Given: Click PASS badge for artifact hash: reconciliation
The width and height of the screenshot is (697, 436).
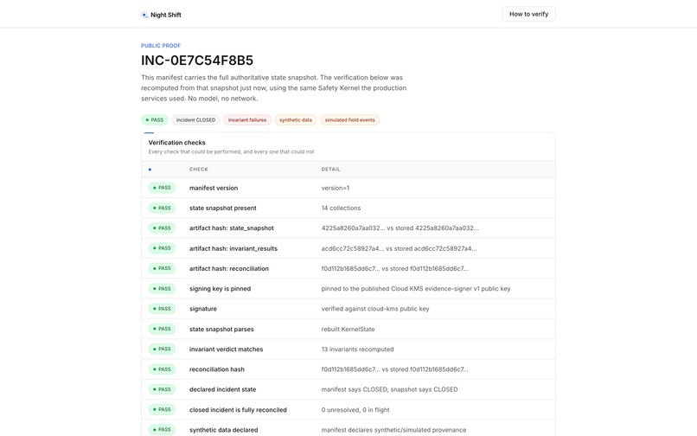Looking at the screenshot, I should pyautogui.click(x=162, y=268).
